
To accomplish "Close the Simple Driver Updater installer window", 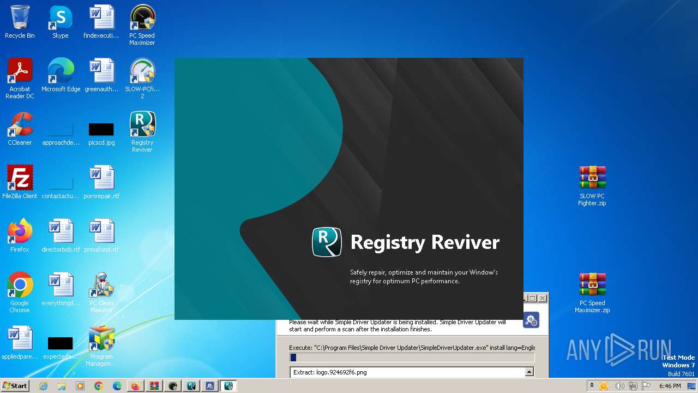I will click(543, 298).
